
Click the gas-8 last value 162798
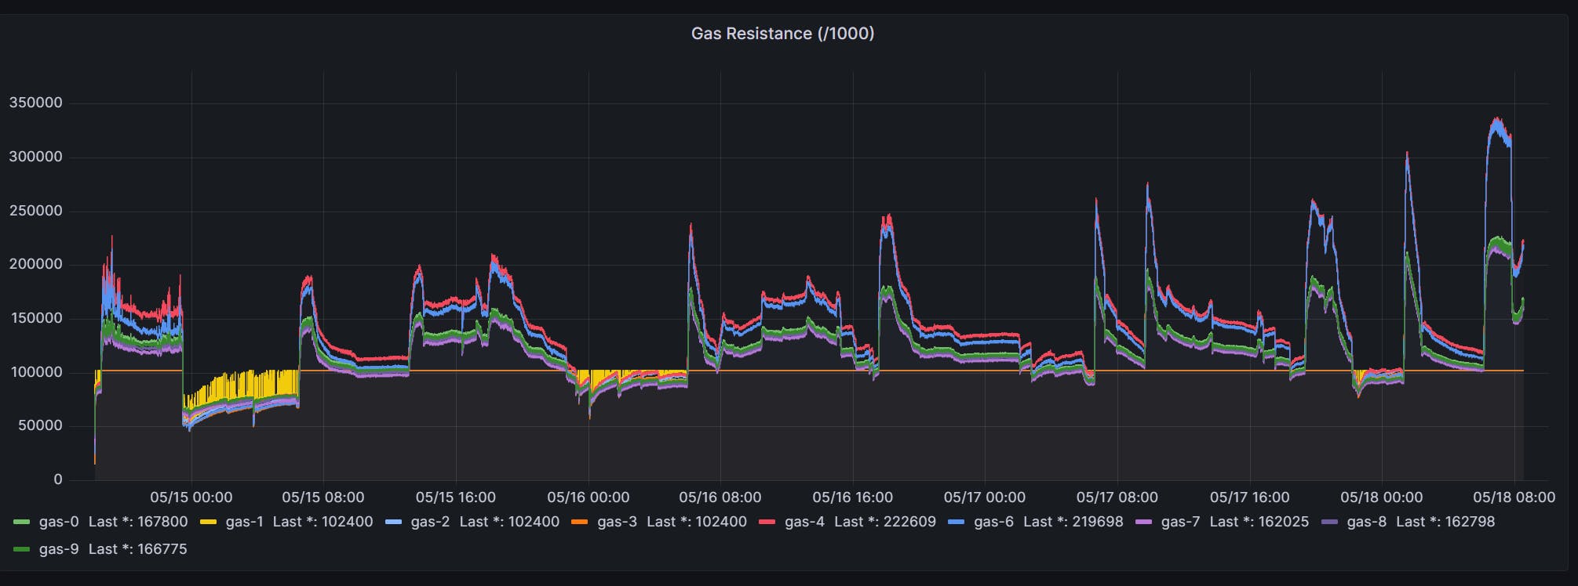pos(1470,522)
